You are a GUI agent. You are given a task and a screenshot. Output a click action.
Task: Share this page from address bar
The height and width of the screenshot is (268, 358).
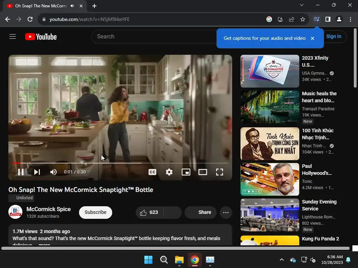point(291,20)
